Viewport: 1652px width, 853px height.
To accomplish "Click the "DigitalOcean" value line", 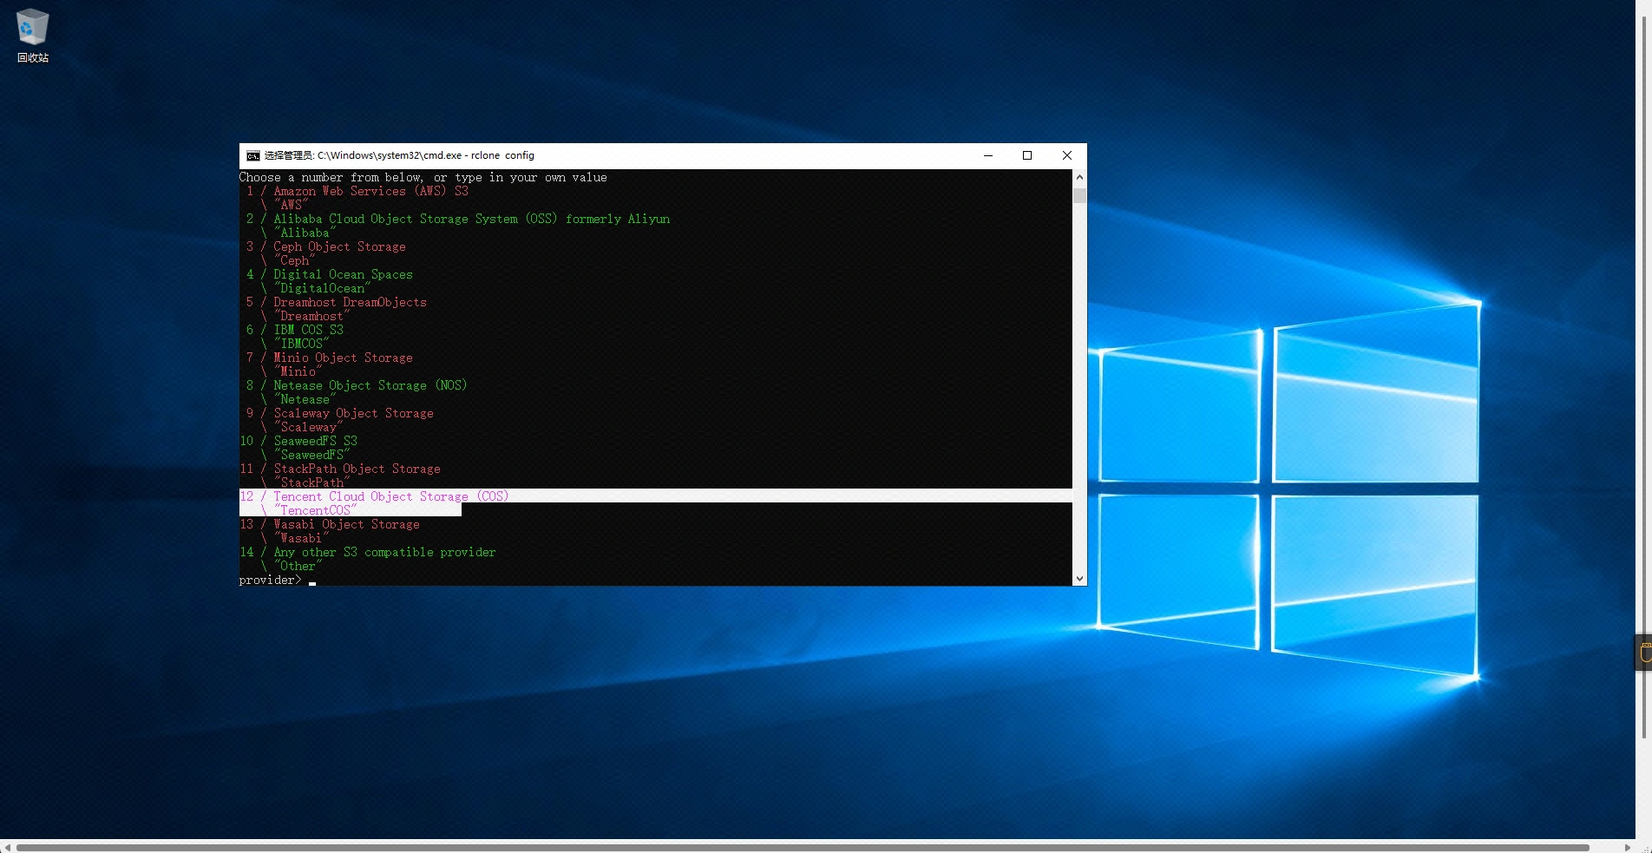I will tap(316, 288).
